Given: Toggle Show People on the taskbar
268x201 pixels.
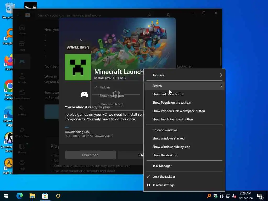Looking at the screenshot, I should pos(185,103).
